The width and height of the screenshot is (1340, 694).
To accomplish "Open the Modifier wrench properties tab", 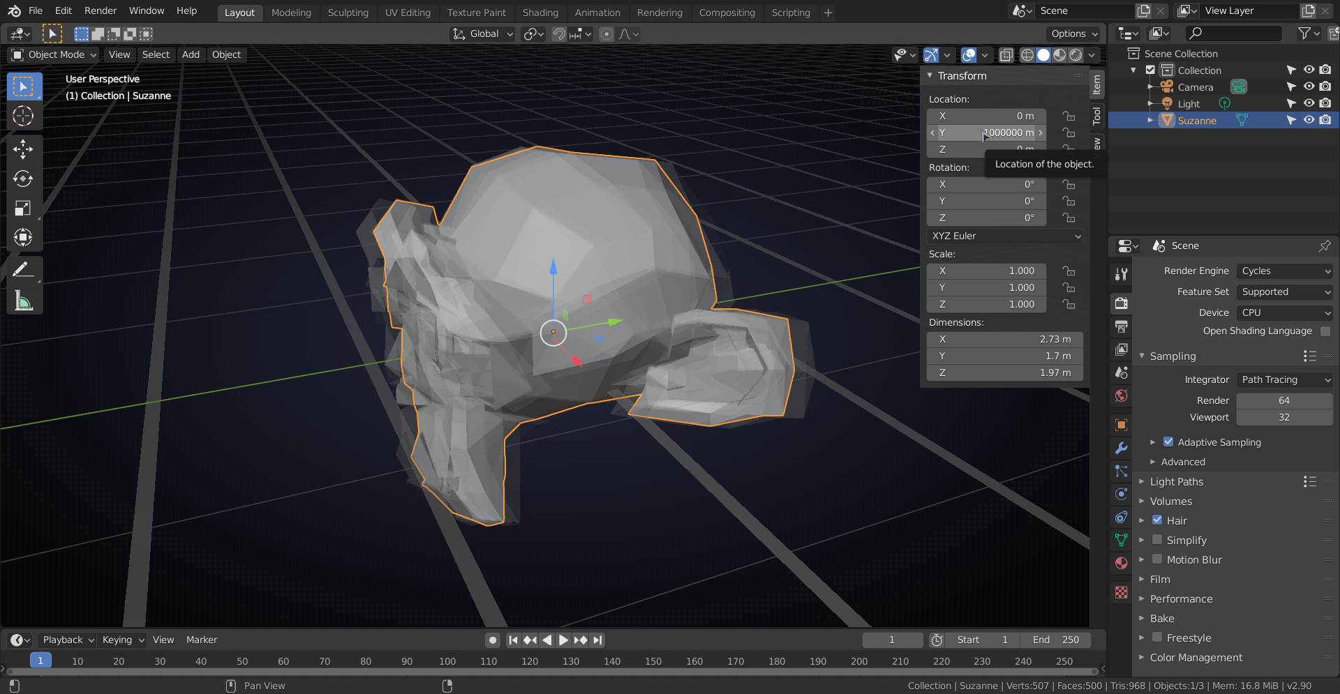I will (1122, 448).
